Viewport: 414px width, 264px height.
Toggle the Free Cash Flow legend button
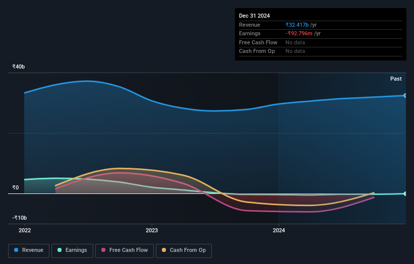point(125,250)
